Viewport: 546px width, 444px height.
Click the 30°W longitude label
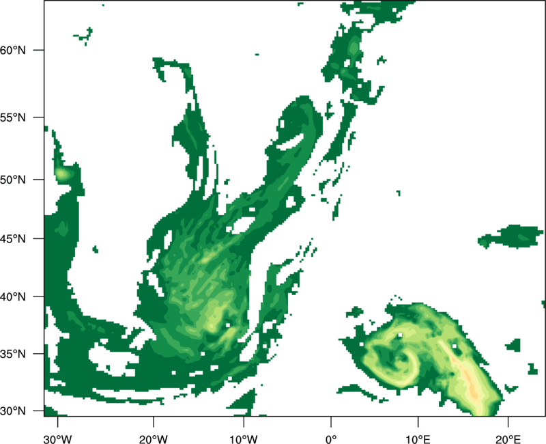[x=57, y=439]
